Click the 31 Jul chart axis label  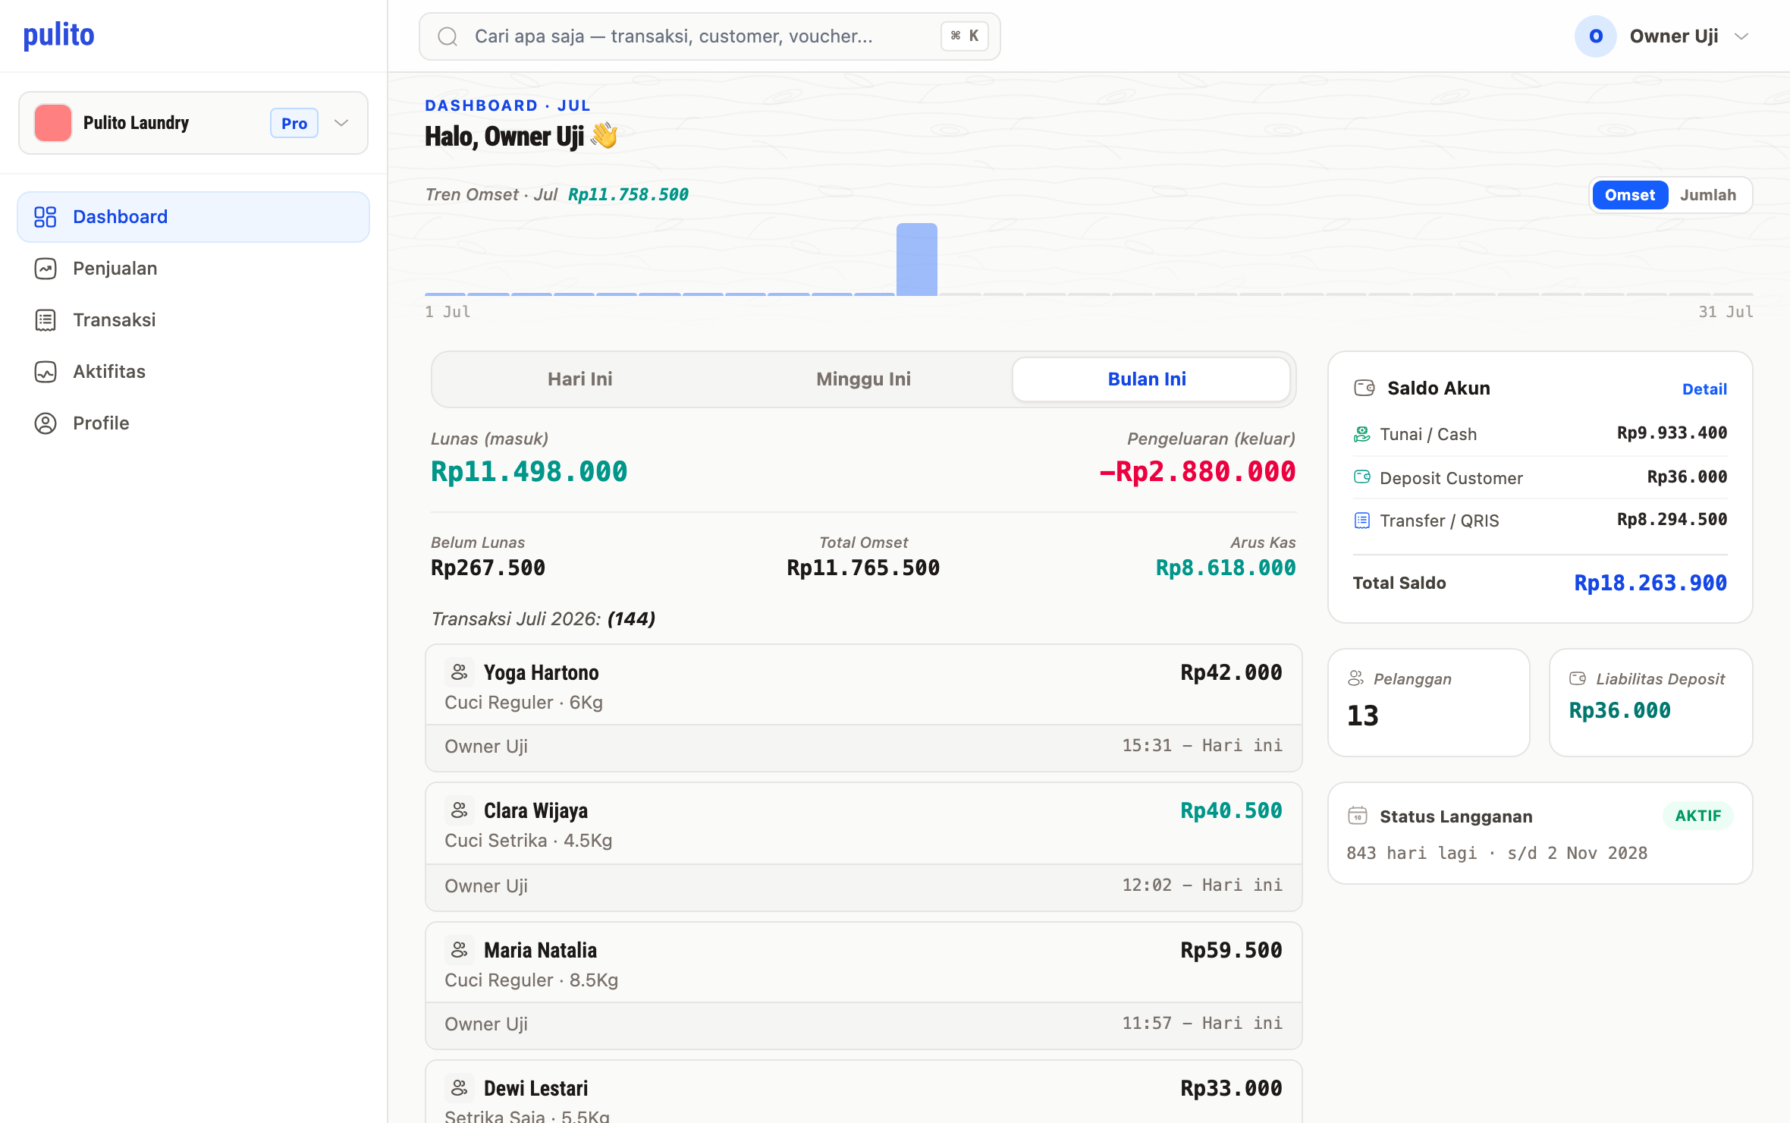click(1726, 311)
